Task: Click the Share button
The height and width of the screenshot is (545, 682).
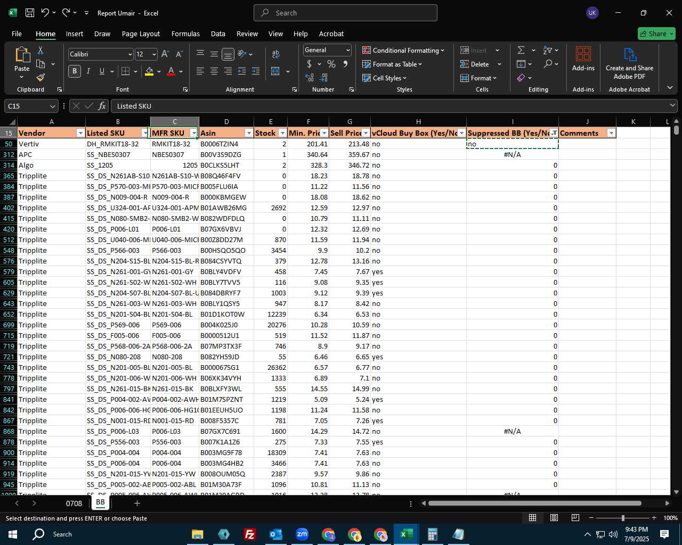Action: (x=656, y=34)
